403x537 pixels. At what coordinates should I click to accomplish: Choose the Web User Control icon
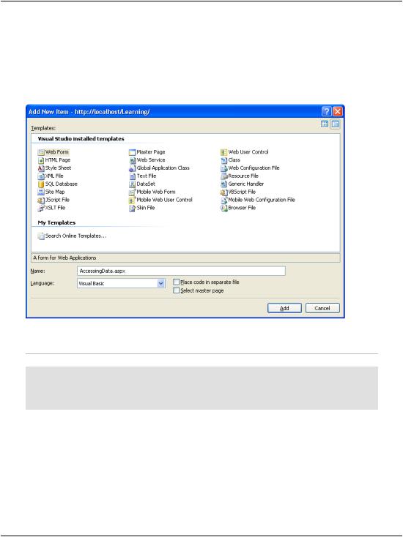(224, 152)
